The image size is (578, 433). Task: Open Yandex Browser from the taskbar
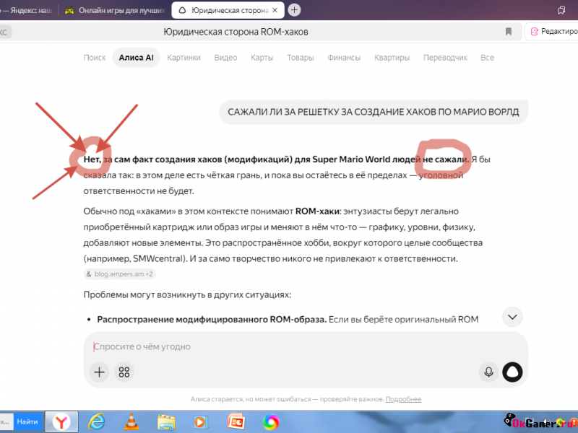pos(61,422)
